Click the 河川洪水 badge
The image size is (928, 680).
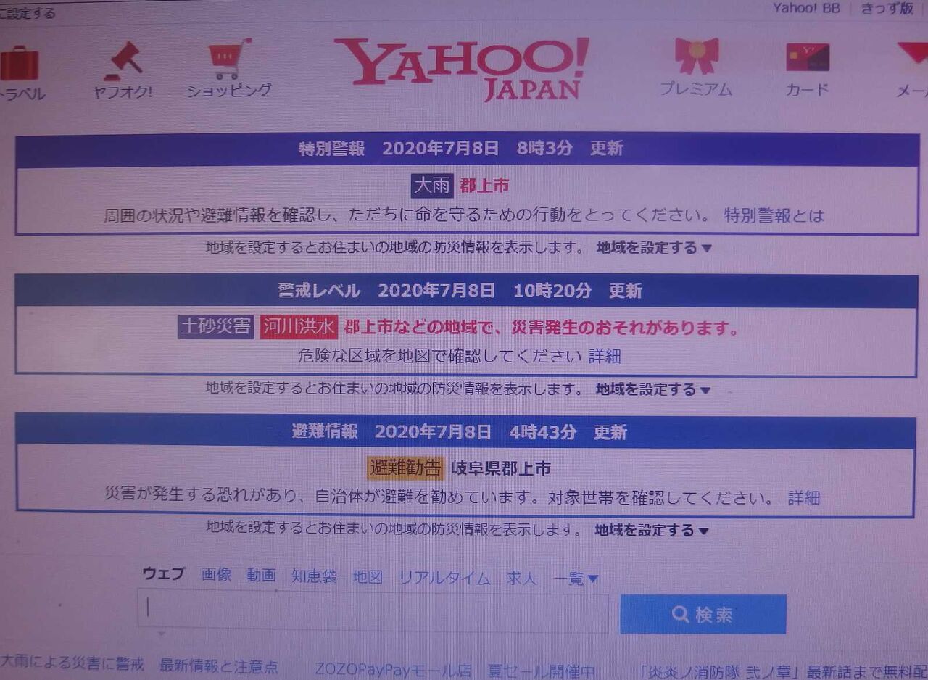click(299, 327)
